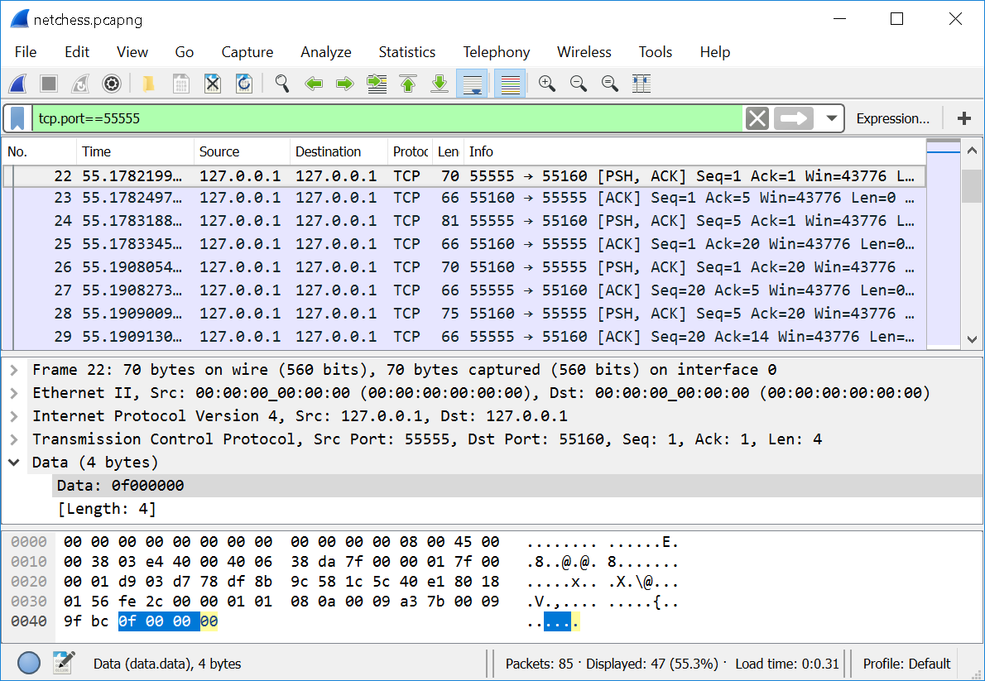Click the tcp.port==55555 filter input field

381,118
